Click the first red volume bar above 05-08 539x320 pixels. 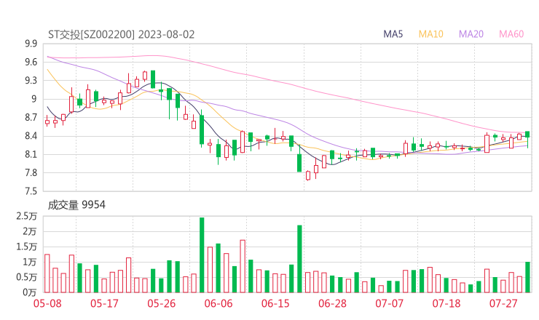pyautogui.click(x=47, y=273)
